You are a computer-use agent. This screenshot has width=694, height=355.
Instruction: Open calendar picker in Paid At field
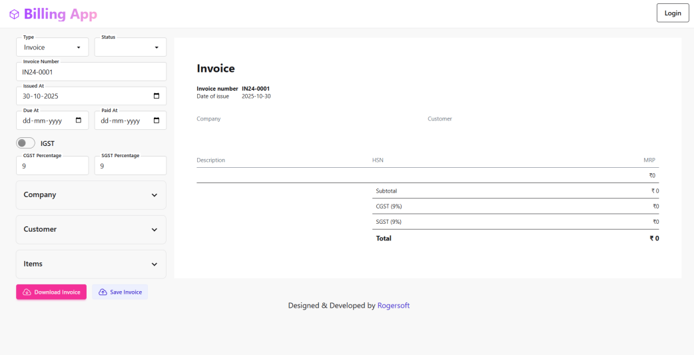157,121
